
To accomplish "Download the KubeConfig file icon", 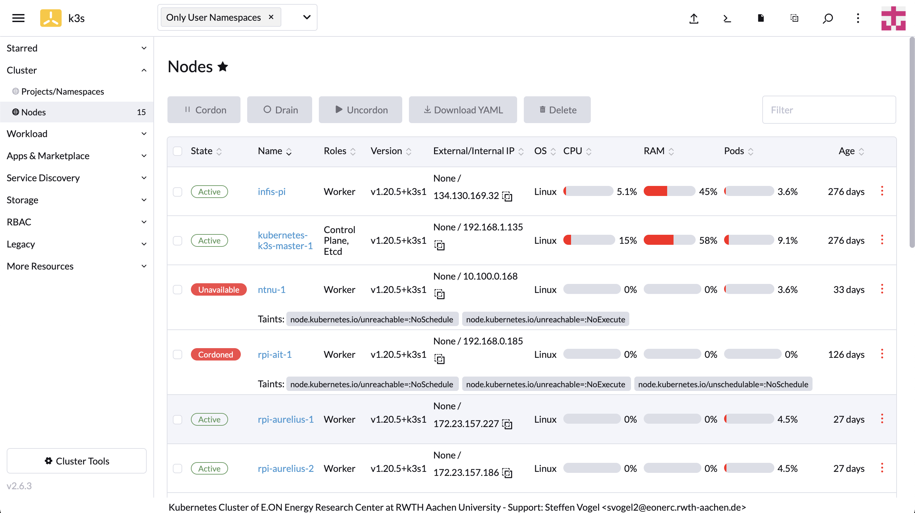I will coord(761,18).
